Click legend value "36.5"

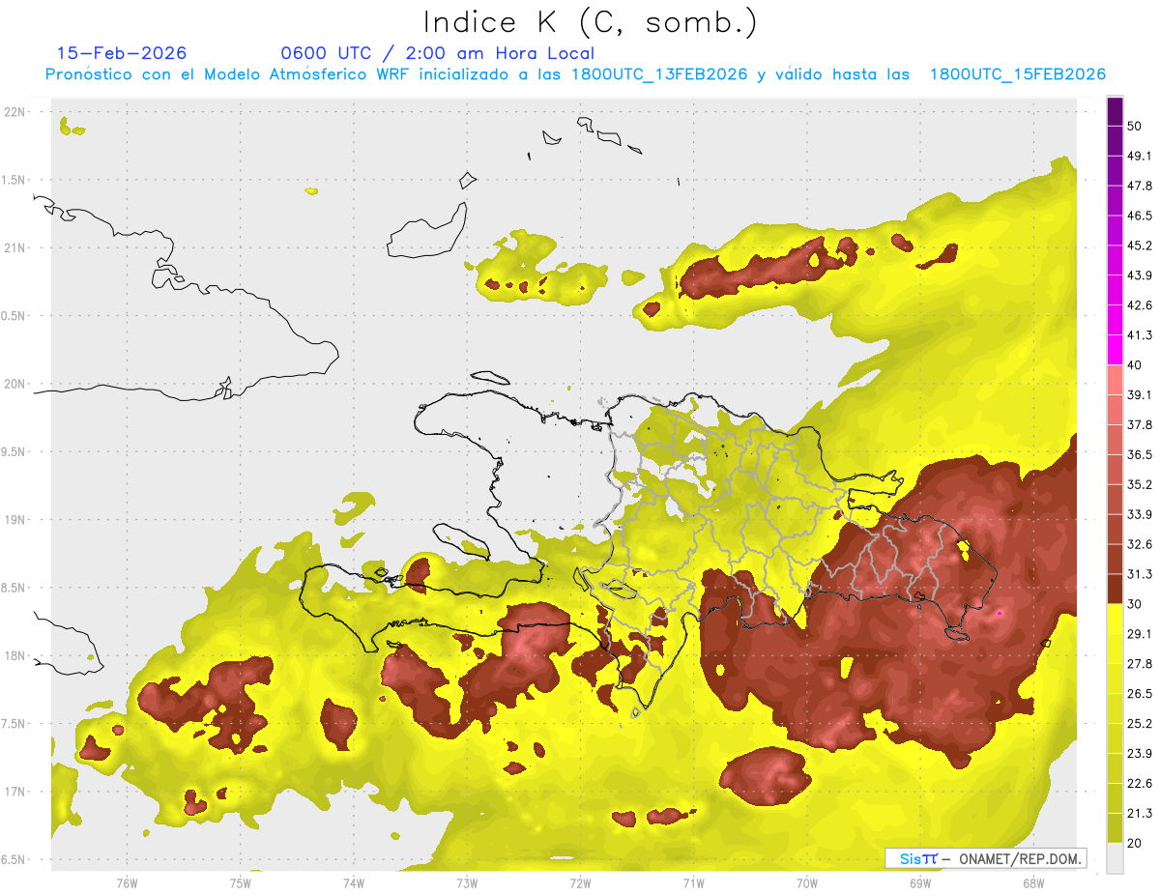click(x=1140, y=454)
